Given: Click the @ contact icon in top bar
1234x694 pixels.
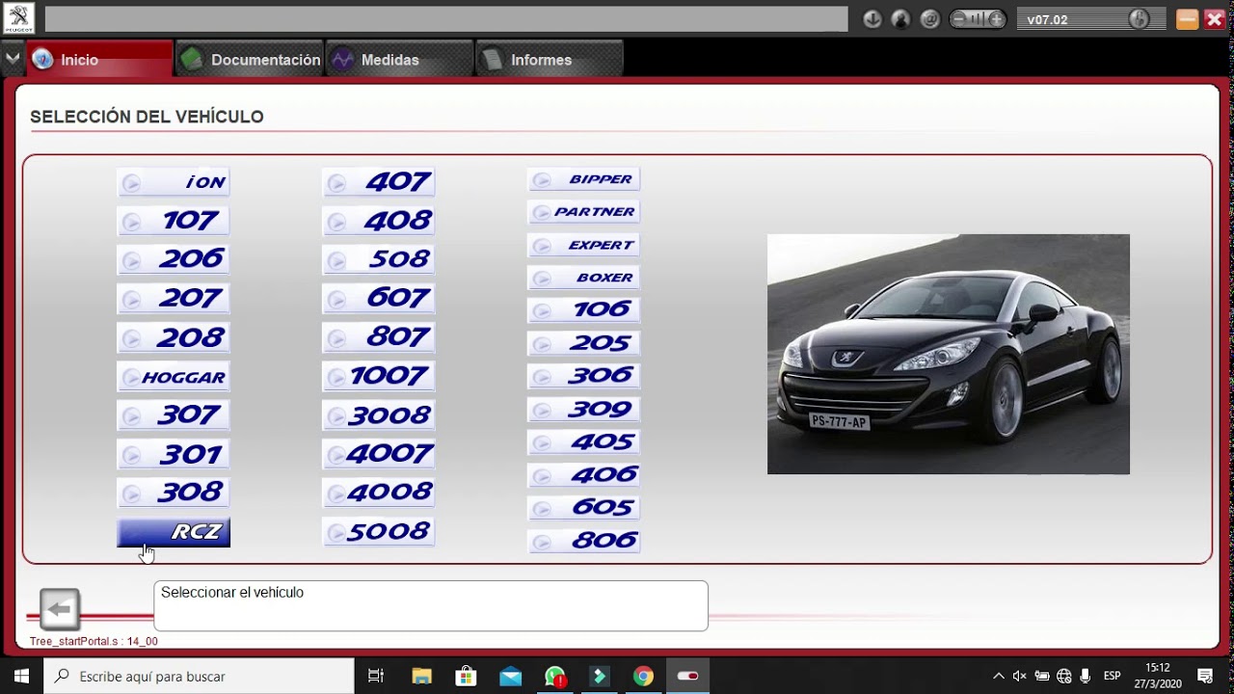Looking at the screenshot, I should [x=929, y=19].
